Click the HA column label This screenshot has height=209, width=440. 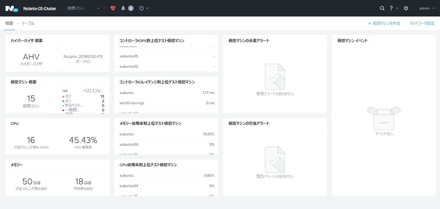tap(65, 91)
